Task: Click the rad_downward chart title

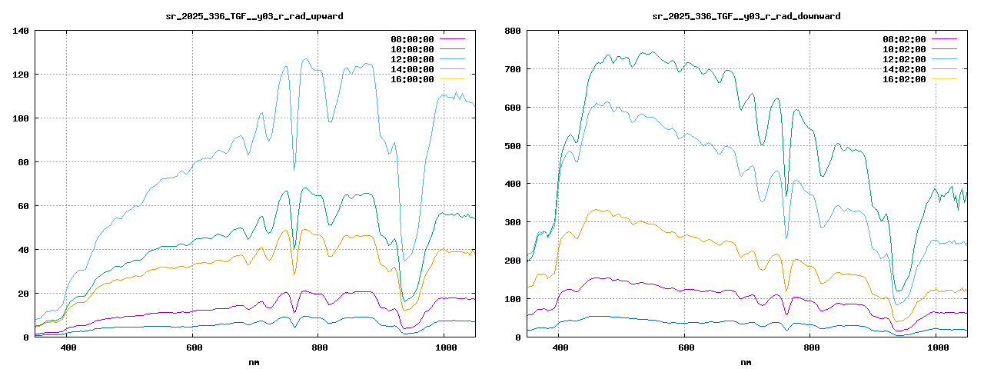Action: pyautogui.click(x=746, y=16)
